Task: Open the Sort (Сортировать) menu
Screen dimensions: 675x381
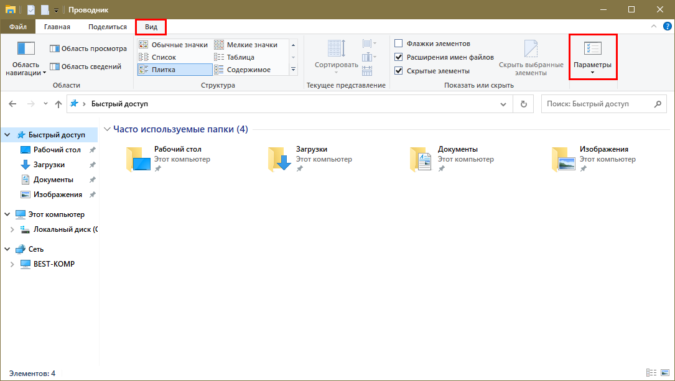Action: coord(336,55)
